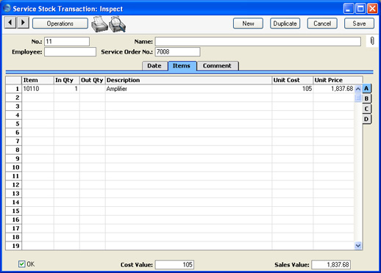Toggle the OK checkbox
Image resolution: width=381 pixels, height=273 pixels.
[21, 264]
